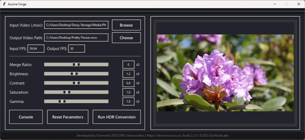This screenshot has height=140, width=305.
Task: Click the Output Video Path field
Action: (76, 38)
